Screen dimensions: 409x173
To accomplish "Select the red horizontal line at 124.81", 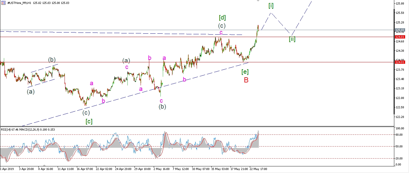I will pos(197,37).
